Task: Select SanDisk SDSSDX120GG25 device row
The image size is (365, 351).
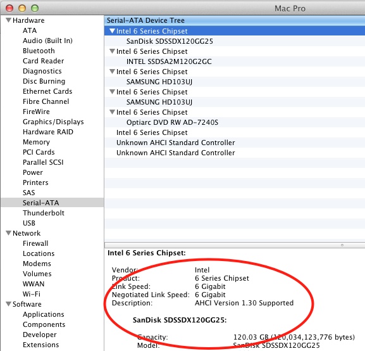Action: [x=235, y=41]
